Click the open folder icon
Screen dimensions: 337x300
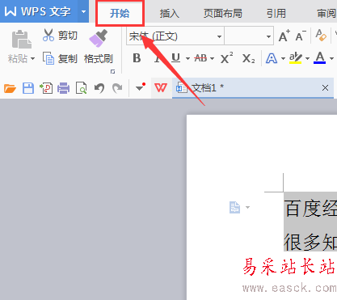(10, 88)
